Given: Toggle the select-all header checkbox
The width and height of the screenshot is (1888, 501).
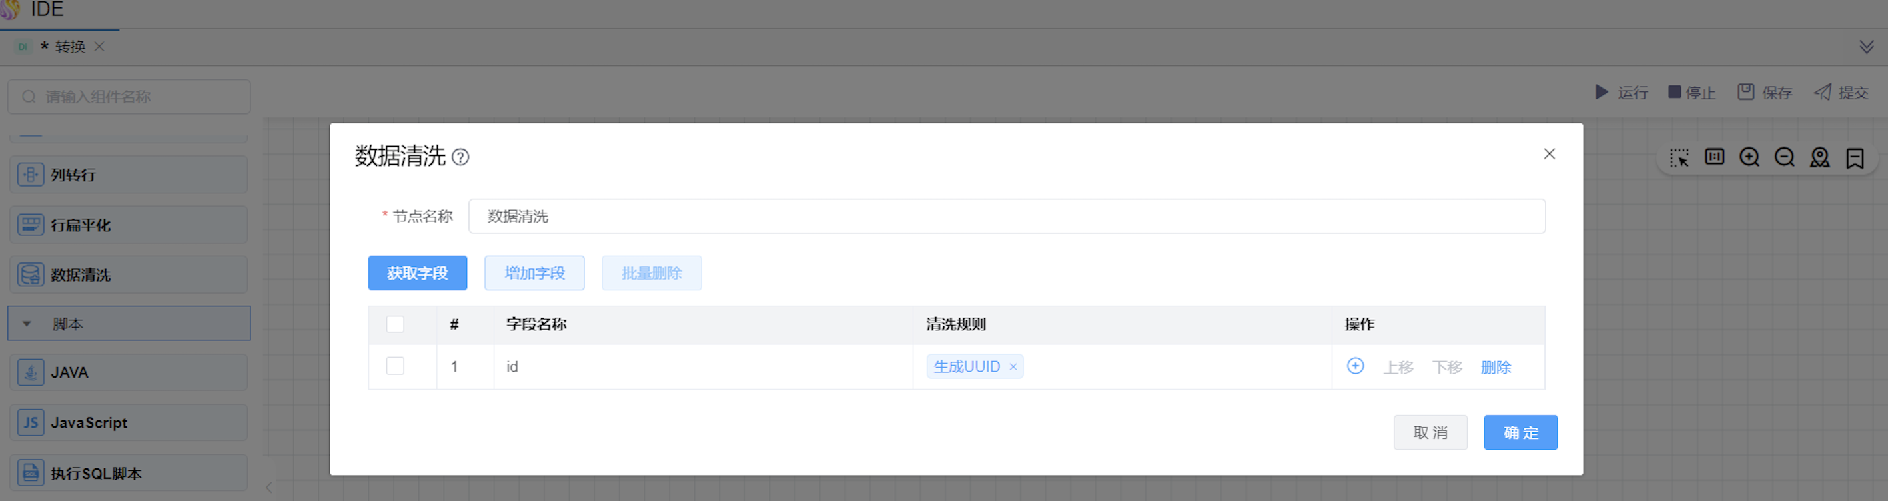Looking at the screenshot, I should [395, 324].
